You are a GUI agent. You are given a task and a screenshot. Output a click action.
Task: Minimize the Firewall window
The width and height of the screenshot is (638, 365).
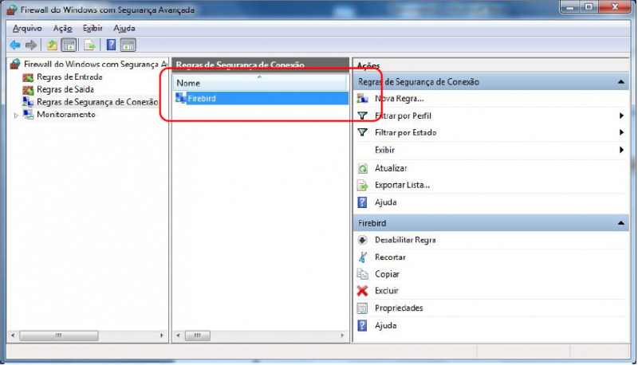(570, 7)
